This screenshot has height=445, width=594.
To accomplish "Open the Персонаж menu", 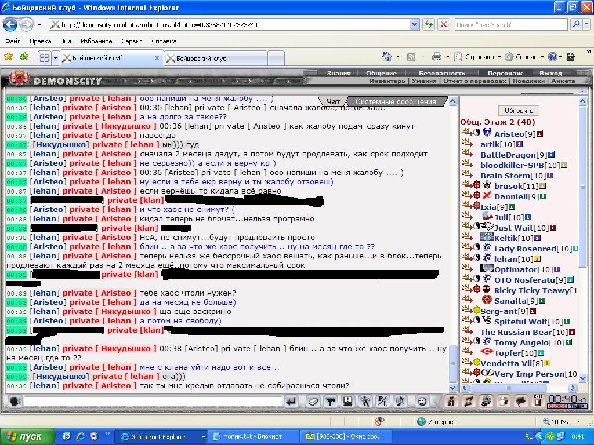I will 505,73.
